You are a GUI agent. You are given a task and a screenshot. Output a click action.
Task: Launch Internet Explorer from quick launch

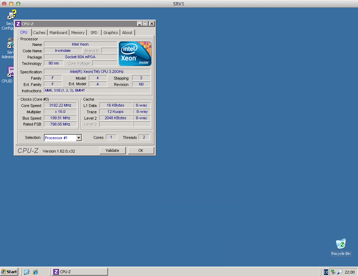point(35,272)
